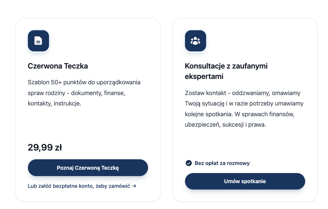Click the Szablon 50+ punktów description text

tap(84, 93)
